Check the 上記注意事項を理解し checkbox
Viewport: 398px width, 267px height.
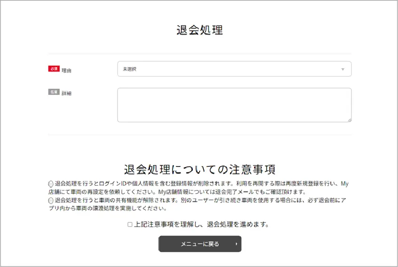tap(130, 225)
